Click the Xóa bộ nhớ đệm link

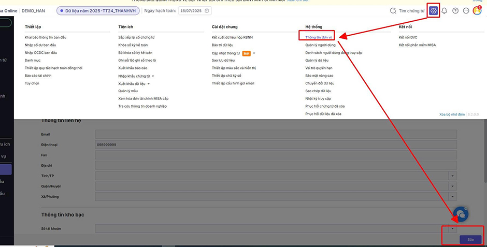point(452,114)
